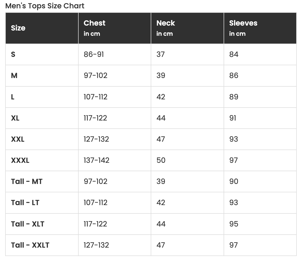Click the Tall - XXLT row label
This screenshot has width=303, height=262.
30,245
